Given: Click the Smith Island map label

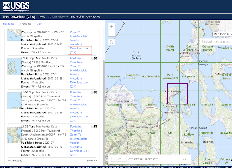Looking at the screenshot, I should click(x=170, y=48).
